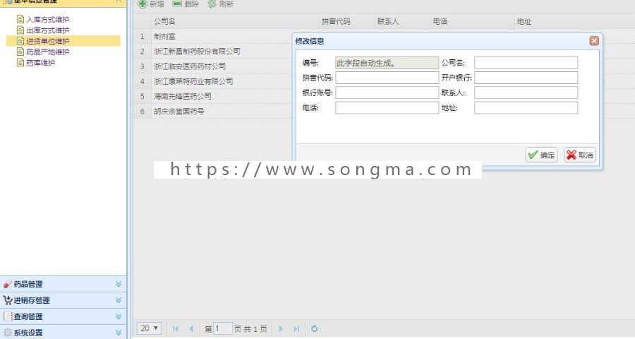635x339 pixels.
Task: Click the 联系人 input field
Action: pos(526,93)
